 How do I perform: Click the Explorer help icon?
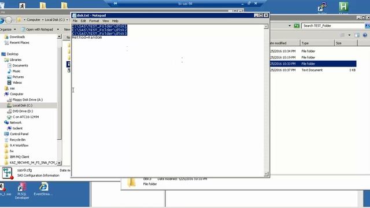pyautogui.click(x=365, y=35)
